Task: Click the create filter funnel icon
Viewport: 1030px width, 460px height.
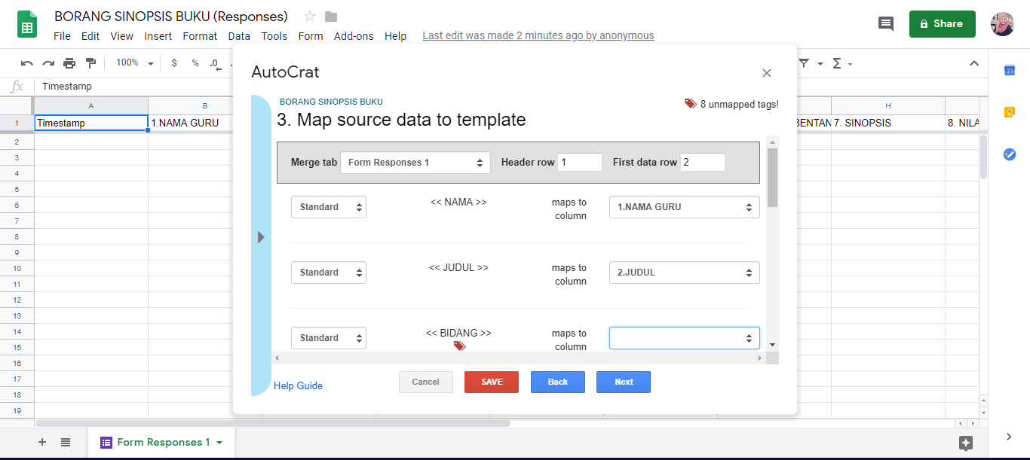Action: click(804, 63)
